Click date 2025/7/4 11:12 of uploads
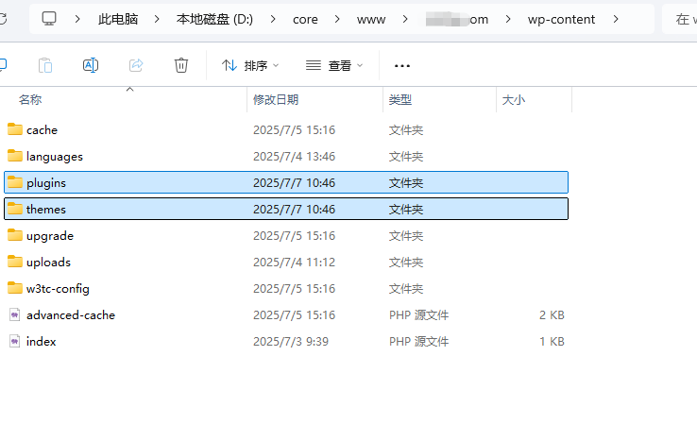This screenshot has height=424, width=697. (295, 263)
